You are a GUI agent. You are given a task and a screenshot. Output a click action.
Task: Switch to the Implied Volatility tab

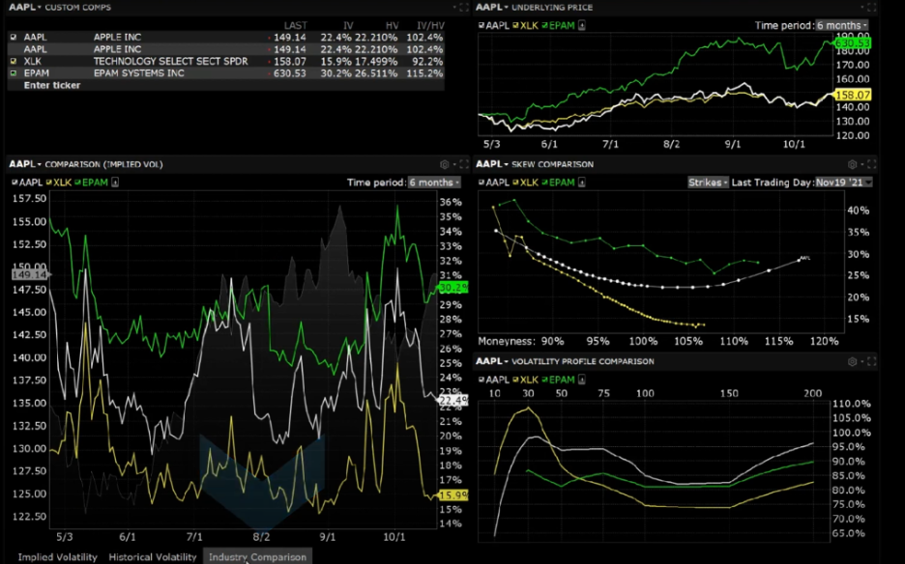58,557
